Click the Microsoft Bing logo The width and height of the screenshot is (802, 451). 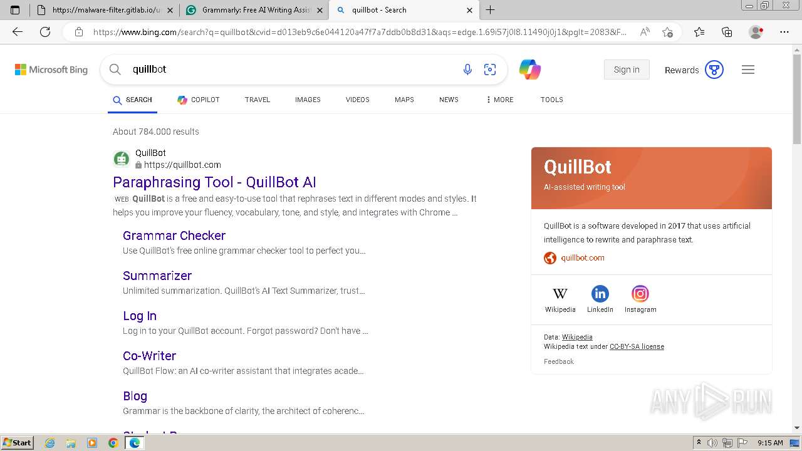(51, 70)
